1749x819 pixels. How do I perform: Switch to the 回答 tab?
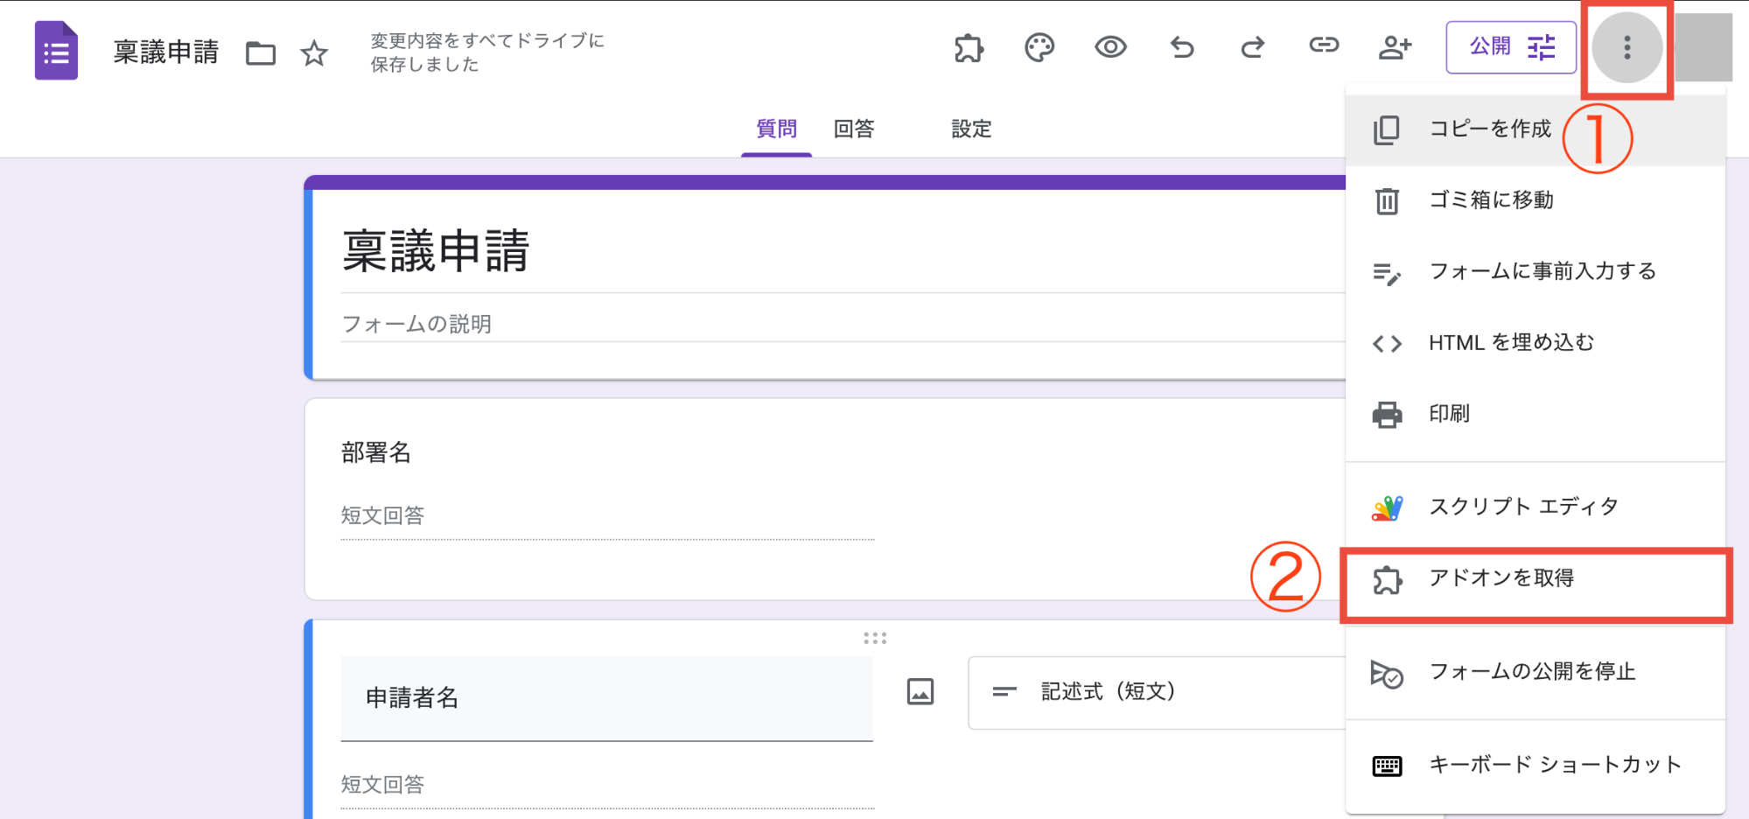(x=854, y=129)
